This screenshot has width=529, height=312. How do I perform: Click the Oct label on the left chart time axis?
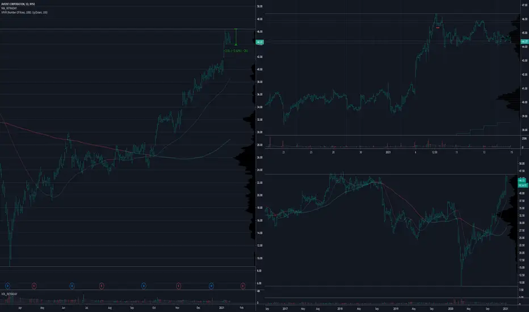[154, 307]
